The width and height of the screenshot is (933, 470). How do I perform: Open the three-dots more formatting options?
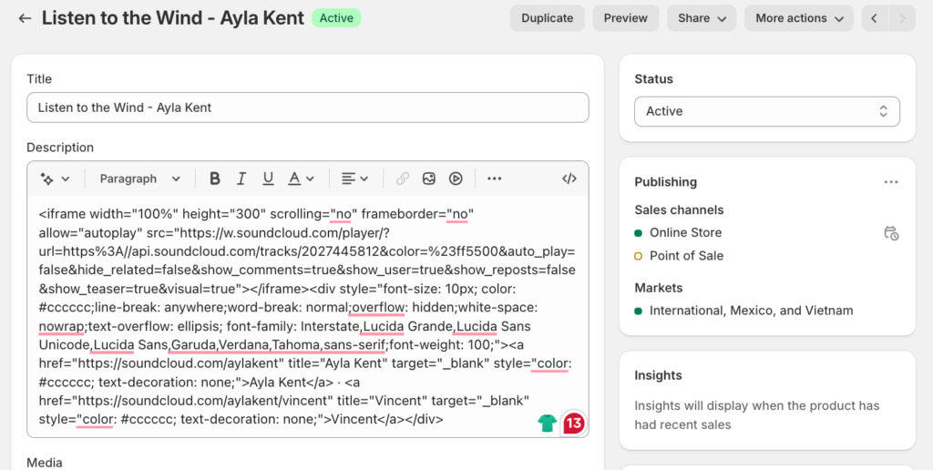pyautogui.click(x=494, y=179)
